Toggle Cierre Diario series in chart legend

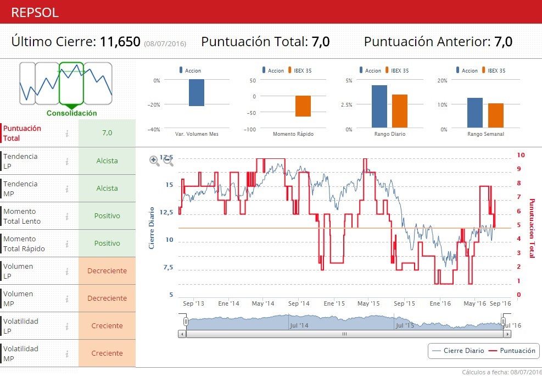click(x=458, y=351)
